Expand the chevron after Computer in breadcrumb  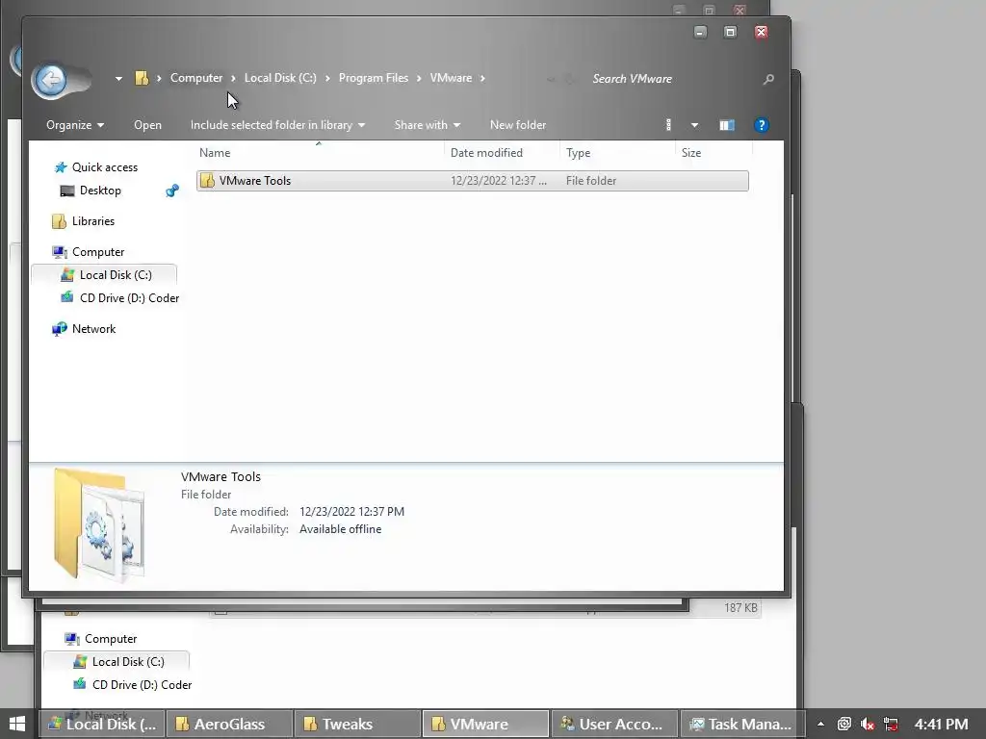pos(233,79)
